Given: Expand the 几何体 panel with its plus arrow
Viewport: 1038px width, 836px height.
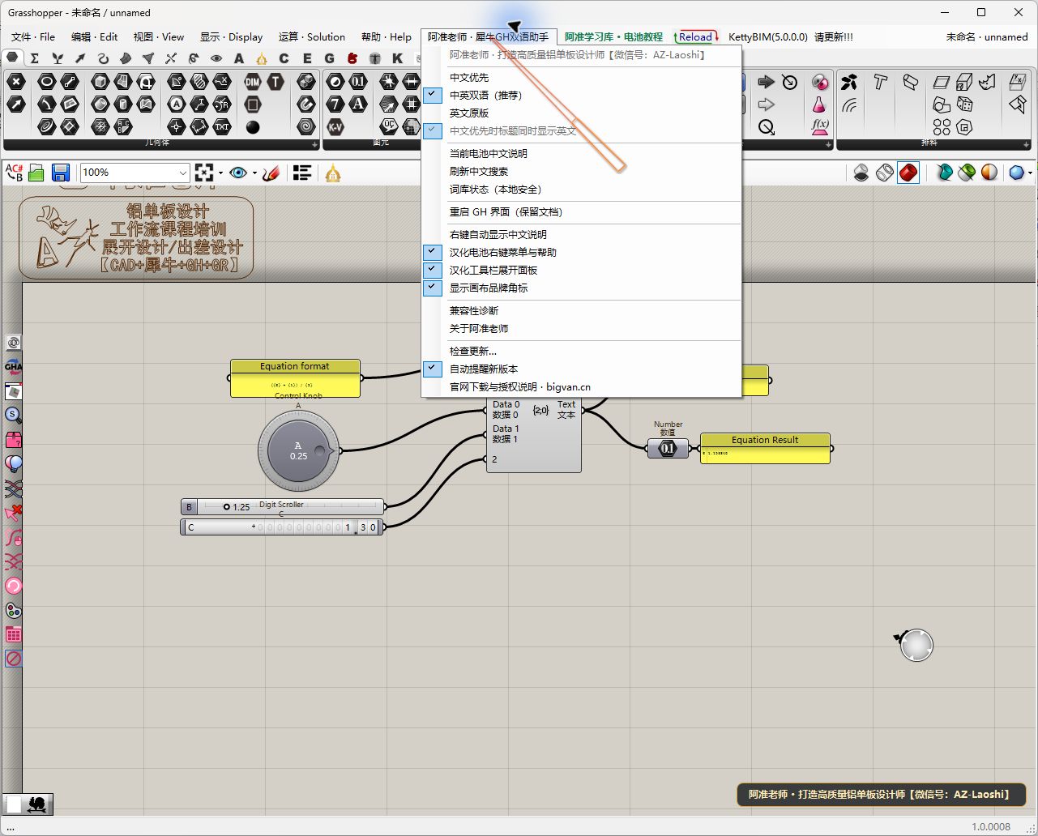Looking at the screenshot, I should (x=315, y=144).
